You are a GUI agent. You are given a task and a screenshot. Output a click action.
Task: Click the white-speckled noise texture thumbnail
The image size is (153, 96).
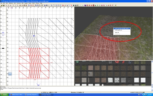[117, 80]
